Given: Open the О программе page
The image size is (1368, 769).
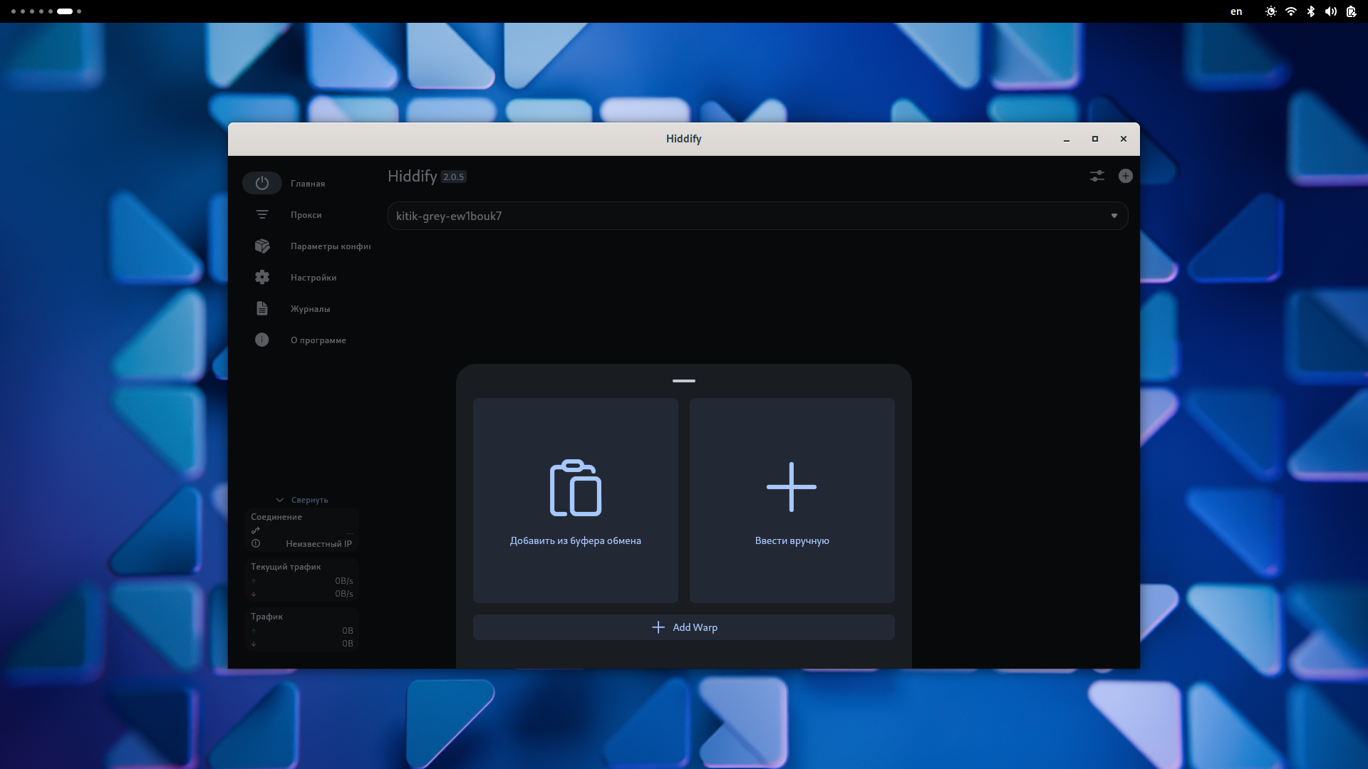Looking at the screenshot, I should point(318,340).
